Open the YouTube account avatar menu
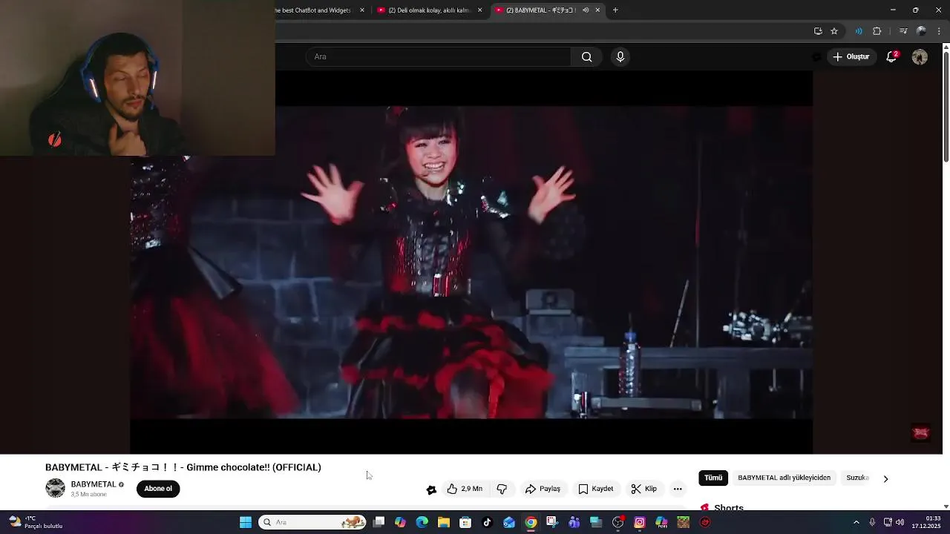950x534 pixels. (x=920, y=57)
